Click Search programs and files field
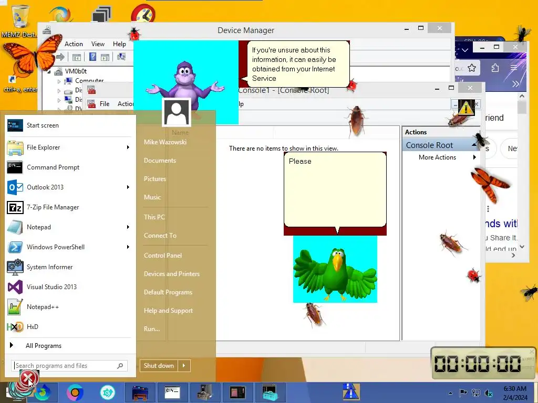Image resolution: width=538 pixels, height=403 pixels. [69, 366]
